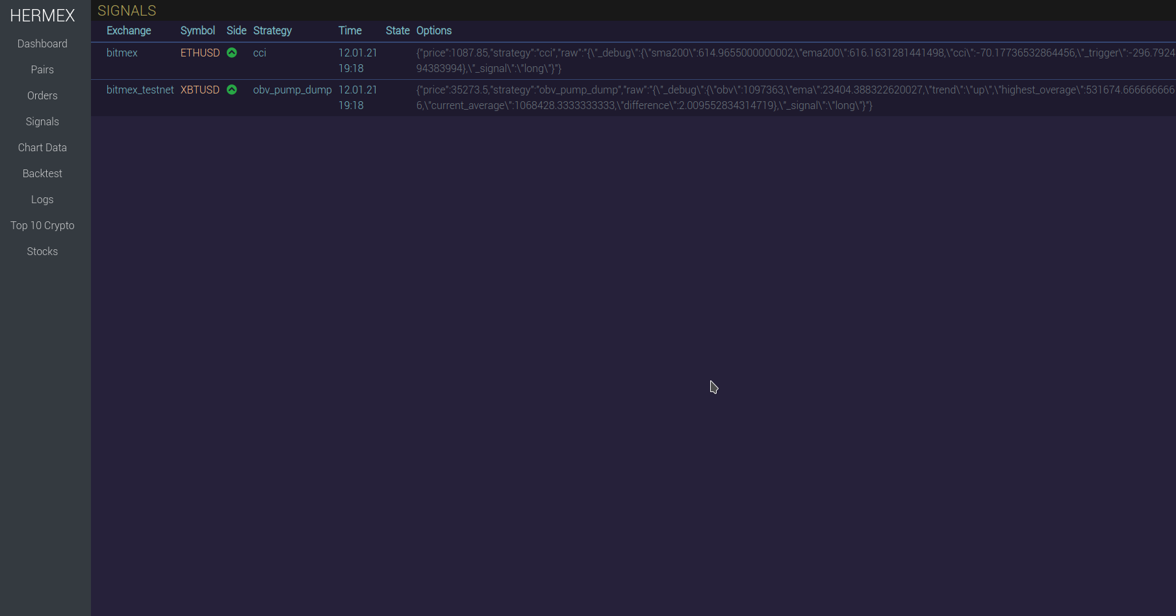Screen dimensions: 1176x616
Task: Open the Orders section
Action: 42,95
